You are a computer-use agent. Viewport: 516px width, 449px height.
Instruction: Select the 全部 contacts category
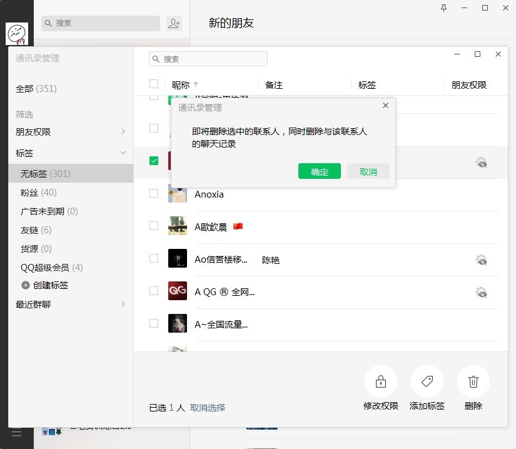[x=36, y=89]
